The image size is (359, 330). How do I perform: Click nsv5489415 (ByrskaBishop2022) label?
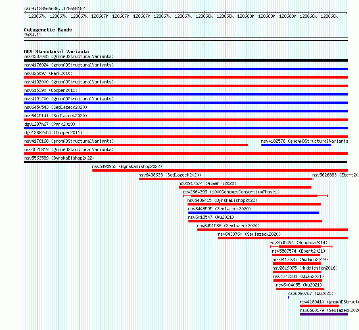pyautogui.click(x=223, y=200)
